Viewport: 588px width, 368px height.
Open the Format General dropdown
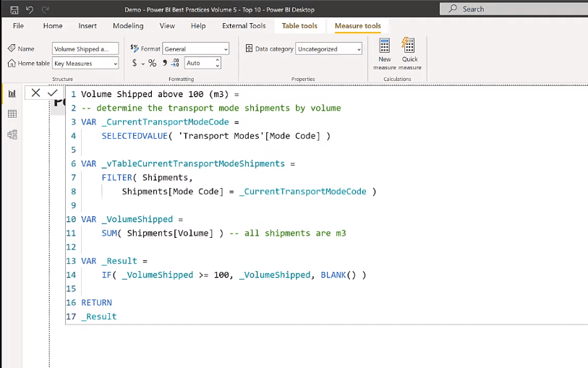pos(195,48)
